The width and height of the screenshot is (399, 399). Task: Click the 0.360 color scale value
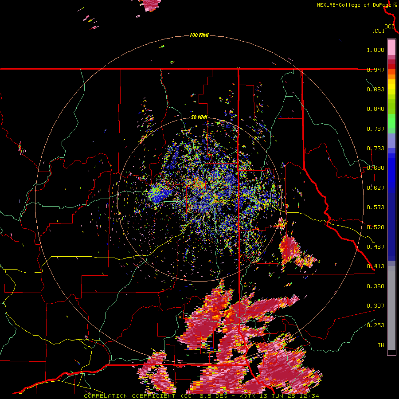tap(376, 286)
